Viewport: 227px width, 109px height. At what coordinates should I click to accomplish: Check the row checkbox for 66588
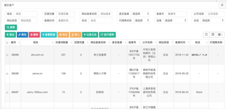7,74
